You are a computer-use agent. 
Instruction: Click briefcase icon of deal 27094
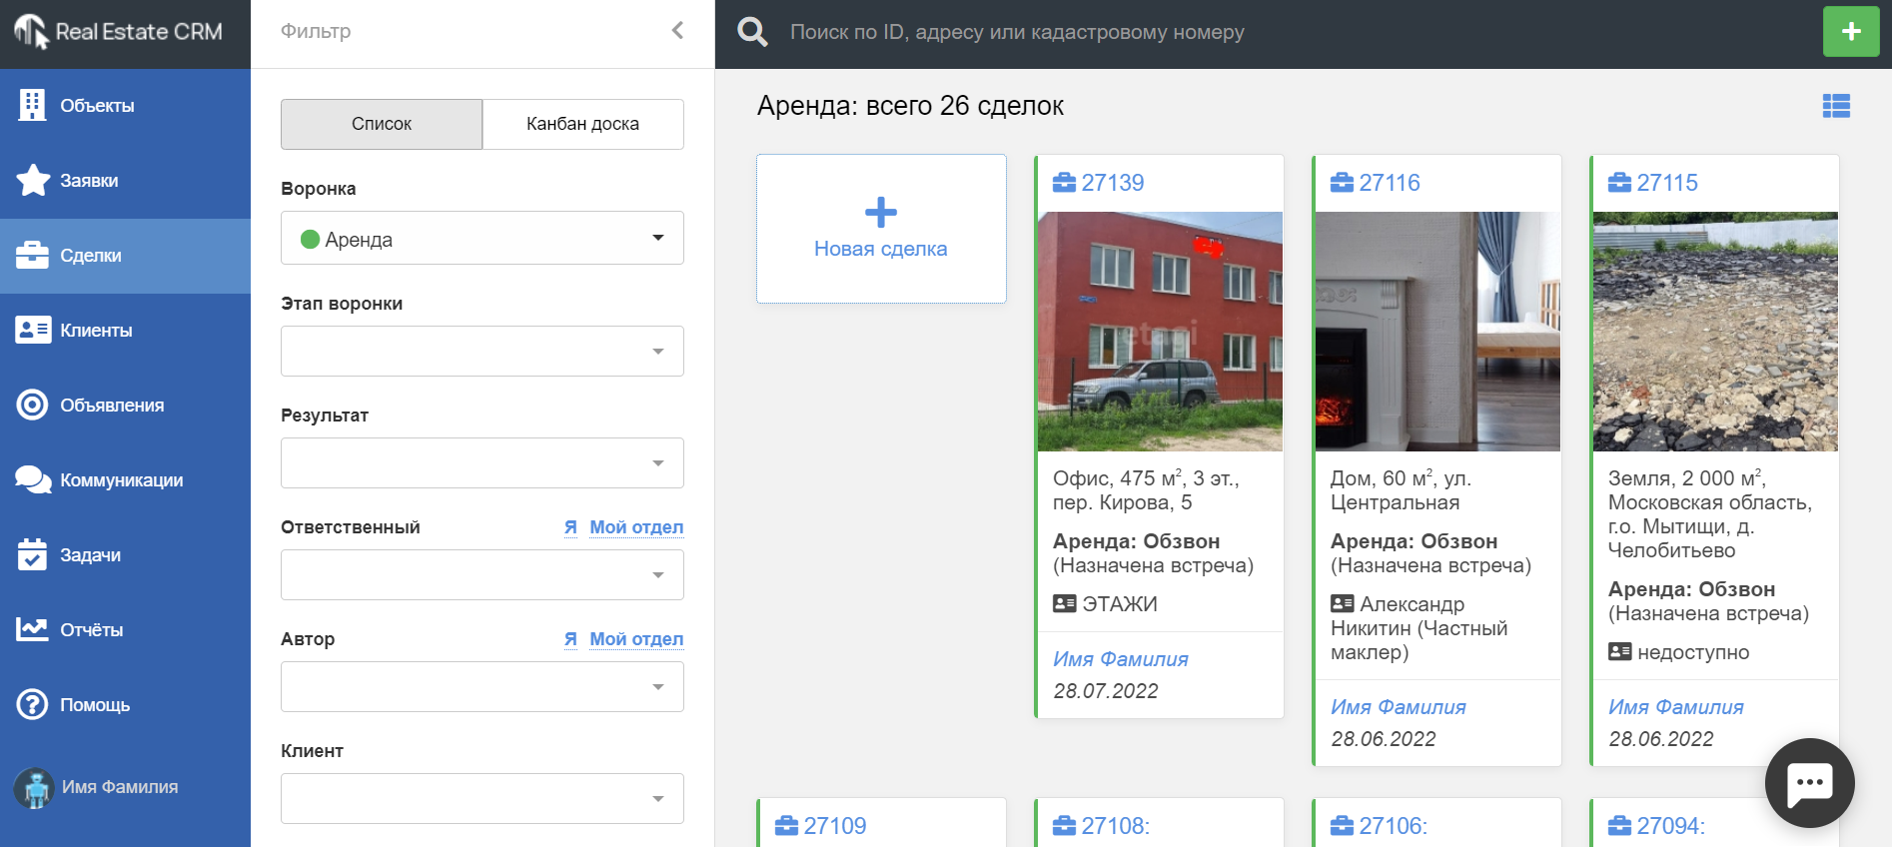(x=1620, y=826)
